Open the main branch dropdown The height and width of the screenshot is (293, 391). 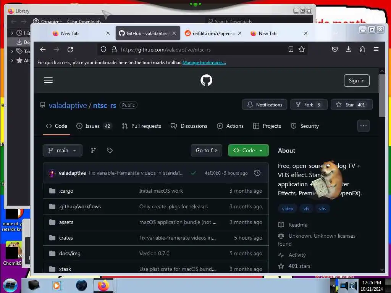62,150
